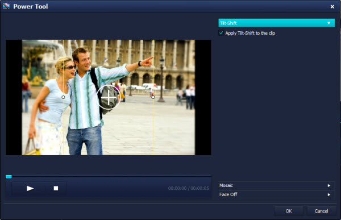Image resolution: width=341 pixels, height=220 pixels.
Task: Click the video preview image of the couple
Action: (x=109, y=97)
